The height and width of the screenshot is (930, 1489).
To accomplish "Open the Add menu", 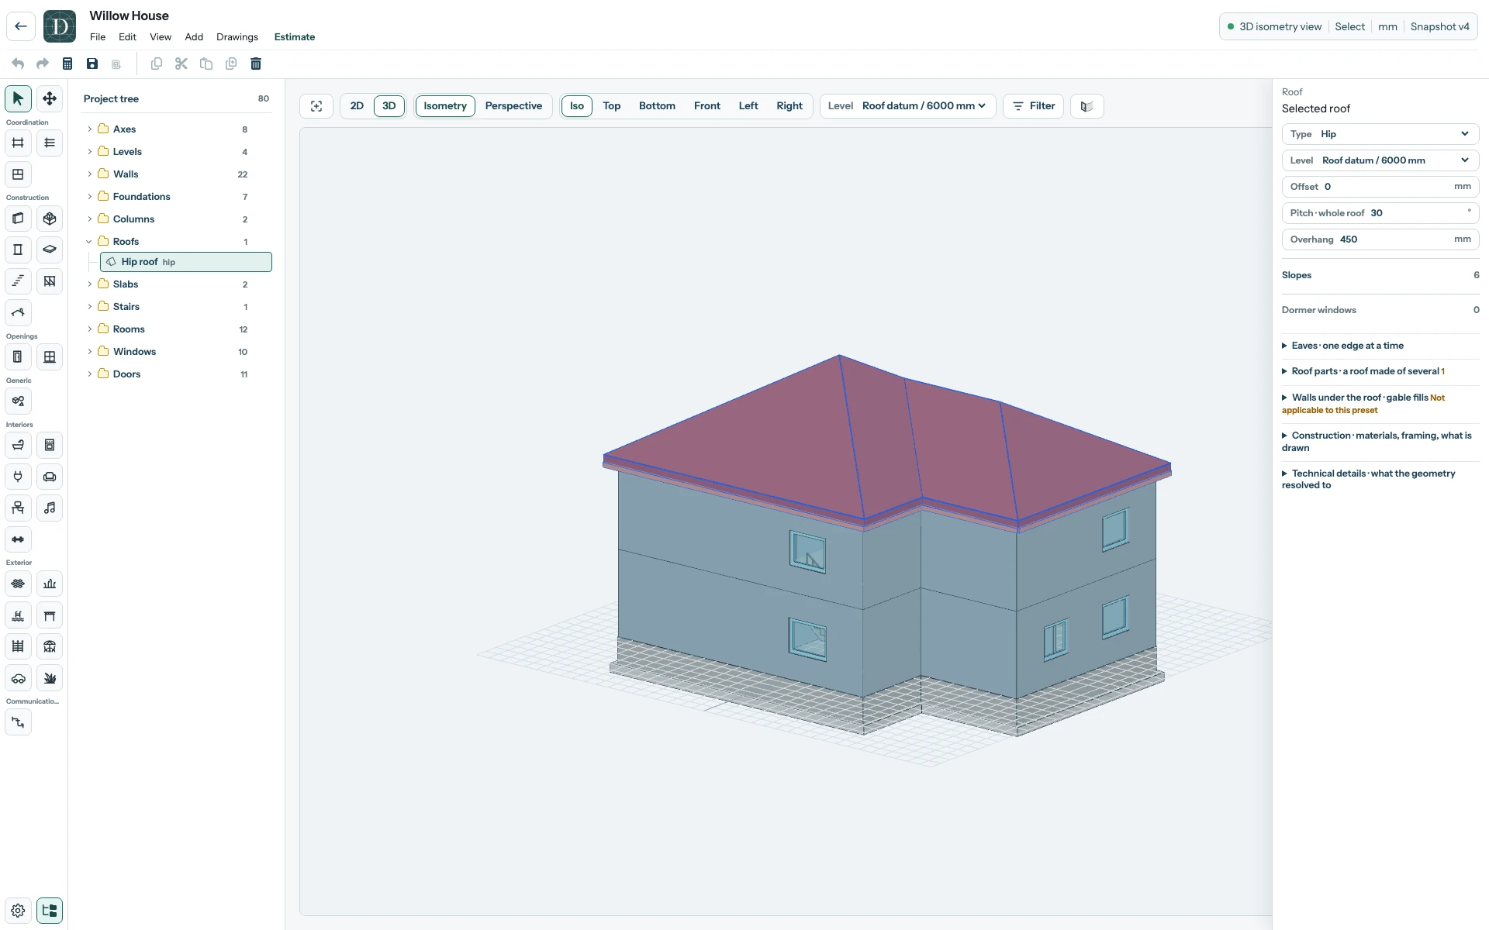I will coord(194,37).
